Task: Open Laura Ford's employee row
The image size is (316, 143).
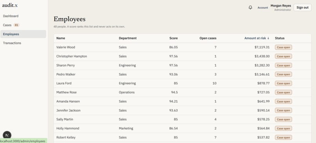Action: (182, 83)
